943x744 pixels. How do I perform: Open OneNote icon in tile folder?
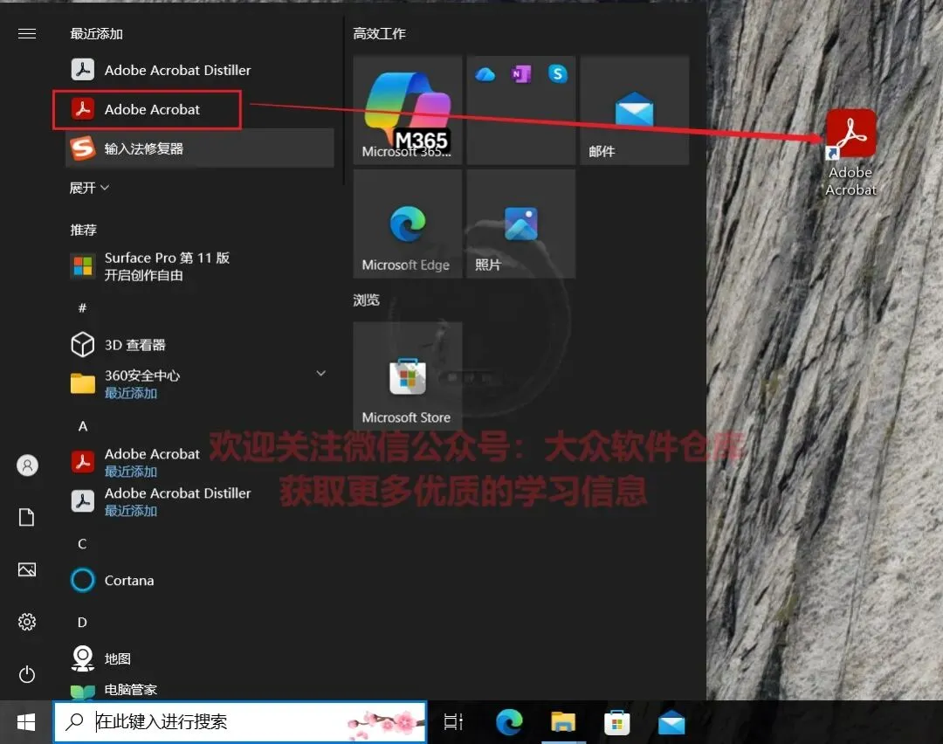click(520, 74)
